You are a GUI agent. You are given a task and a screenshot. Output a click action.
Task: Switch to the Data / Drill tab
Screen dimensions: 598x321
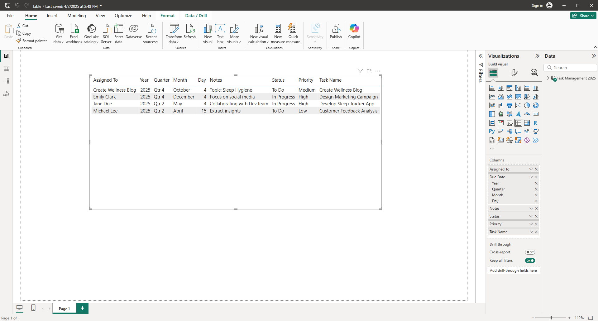tap(196, 16)
